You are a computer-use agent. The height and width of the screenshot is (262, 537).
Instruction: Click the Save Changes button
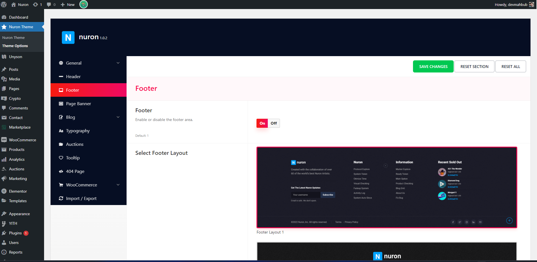pyautogui.click(x=433, y=67)
